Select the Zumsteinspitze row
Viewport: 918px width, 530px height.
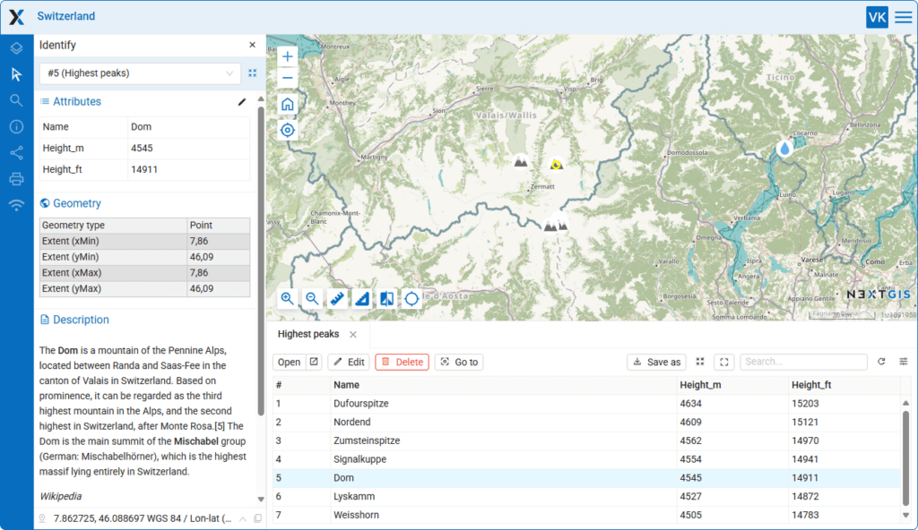coord(586,441)
